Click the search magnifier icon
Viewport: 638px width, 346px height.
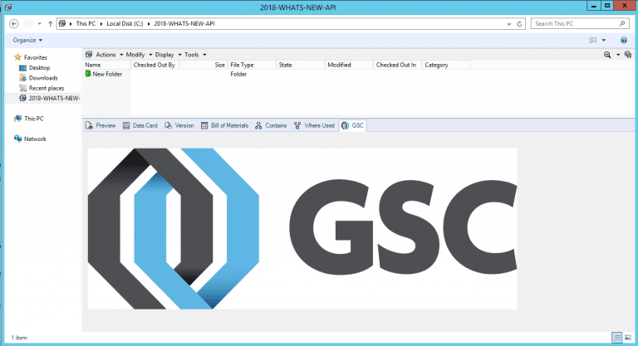click(622, 23)
